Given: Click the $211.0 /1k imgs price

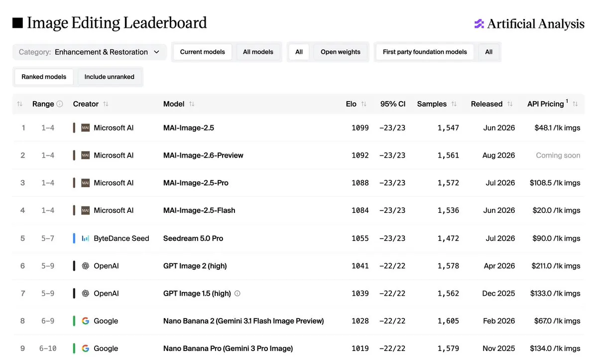Looking at the screenshot, I should (x=556, y=266).
